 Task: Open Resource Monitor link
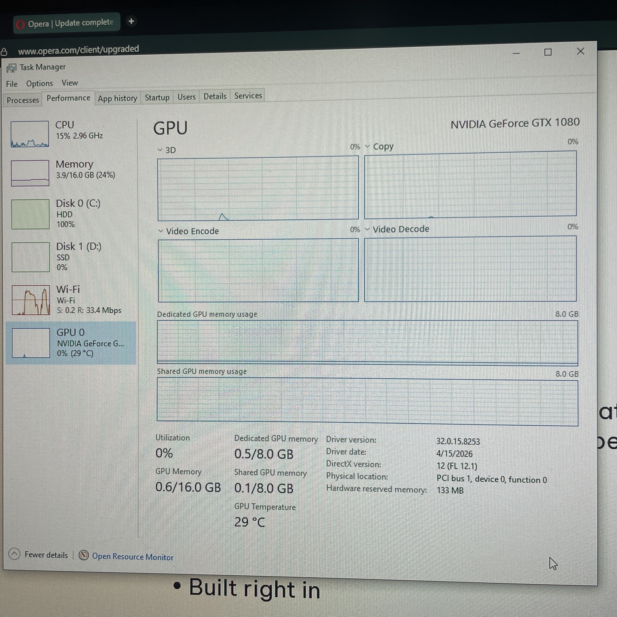click(x=133, y=557)
